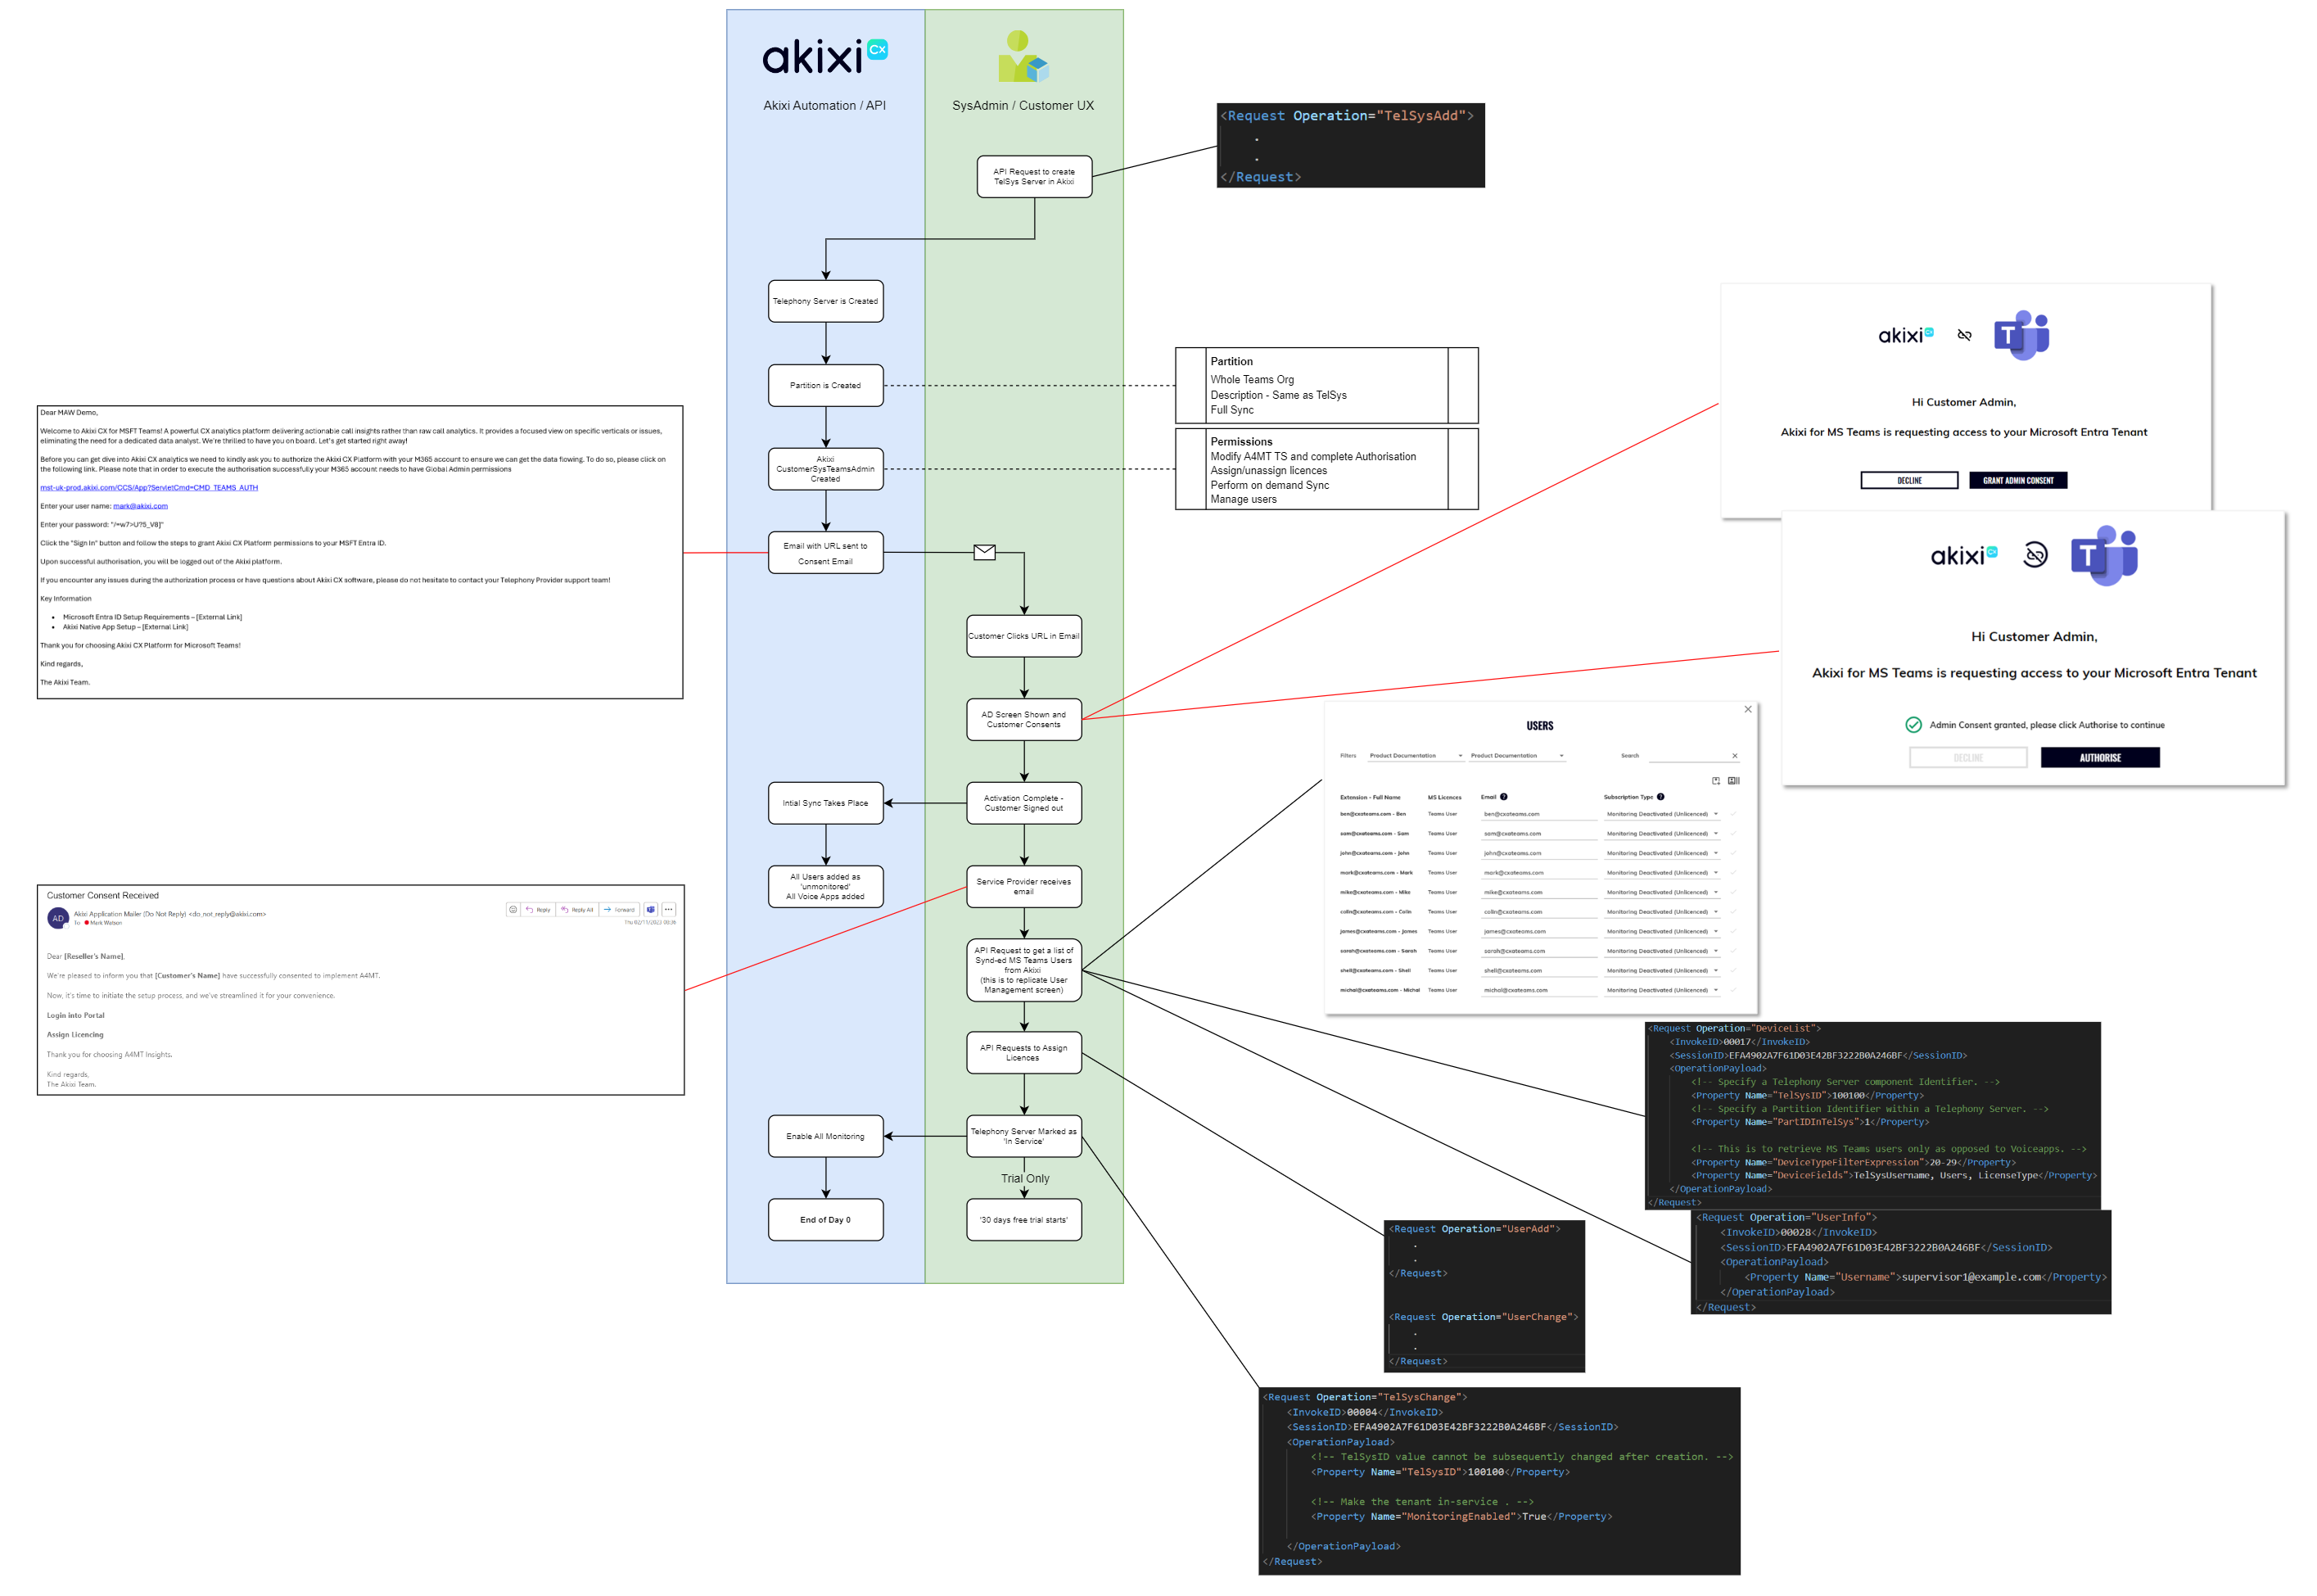Clear the Users search with the X icon
The image size is (2317, 1596).
pyautogui.click(x=1734, y=756)
